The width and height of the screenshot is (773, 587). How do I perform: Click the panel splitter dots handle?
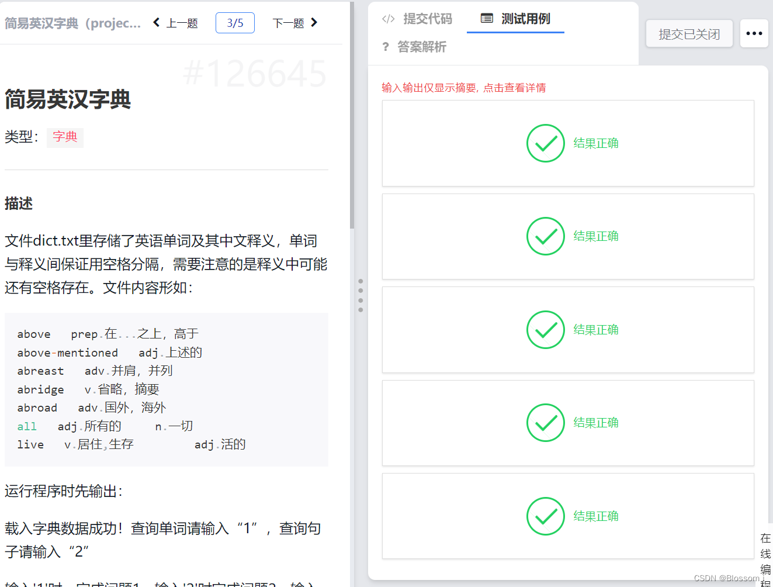coord(360,295)
